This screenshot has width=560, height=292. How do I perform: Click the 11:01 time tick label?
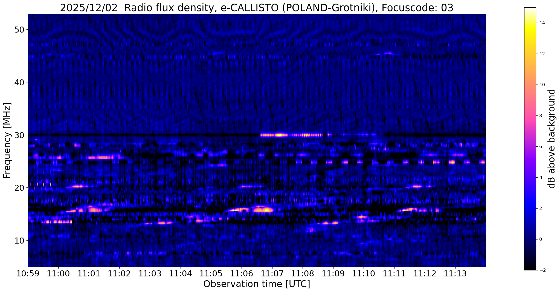point(89,273)
